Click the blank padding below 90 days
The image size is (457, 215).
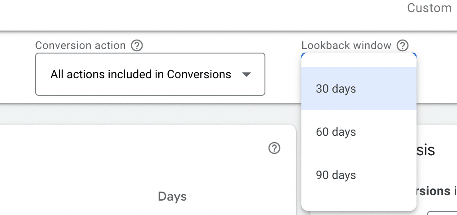pos(359,203)
